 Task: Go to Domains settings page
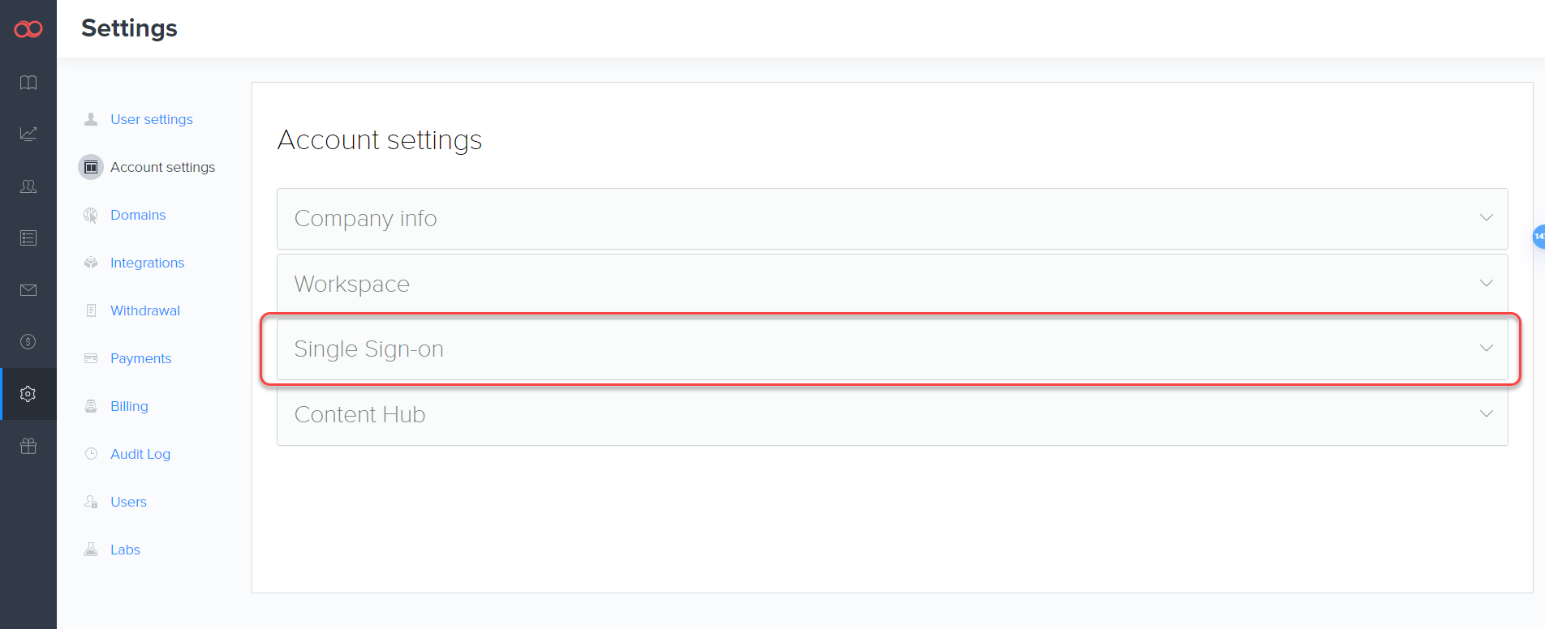pos(138,215)
